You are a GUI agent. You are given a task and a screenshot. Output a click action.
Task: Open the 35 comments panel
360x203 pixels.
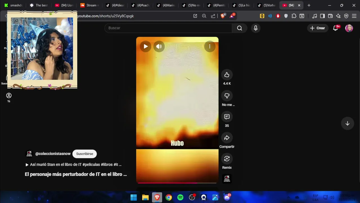[x=227, y=117]
